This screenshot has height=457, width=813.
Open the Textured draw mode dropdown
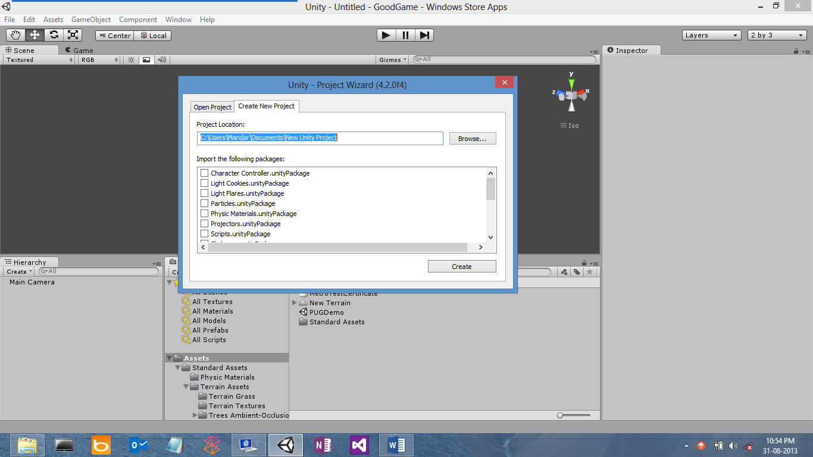[39, 60]
